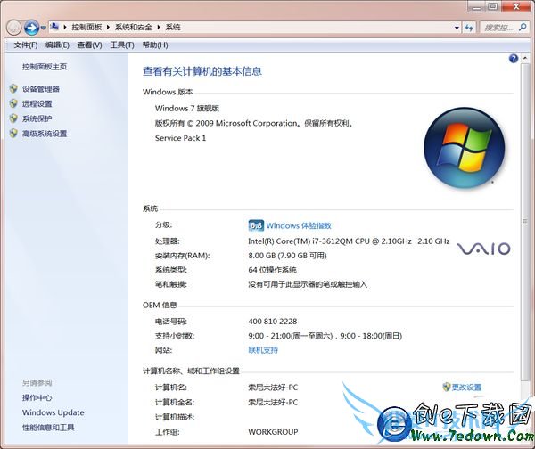Click the RAM value 8.00 GB (7.90 GB 可用)
The width and height of the screenshot is (535, 449).
tap(288, 256)
